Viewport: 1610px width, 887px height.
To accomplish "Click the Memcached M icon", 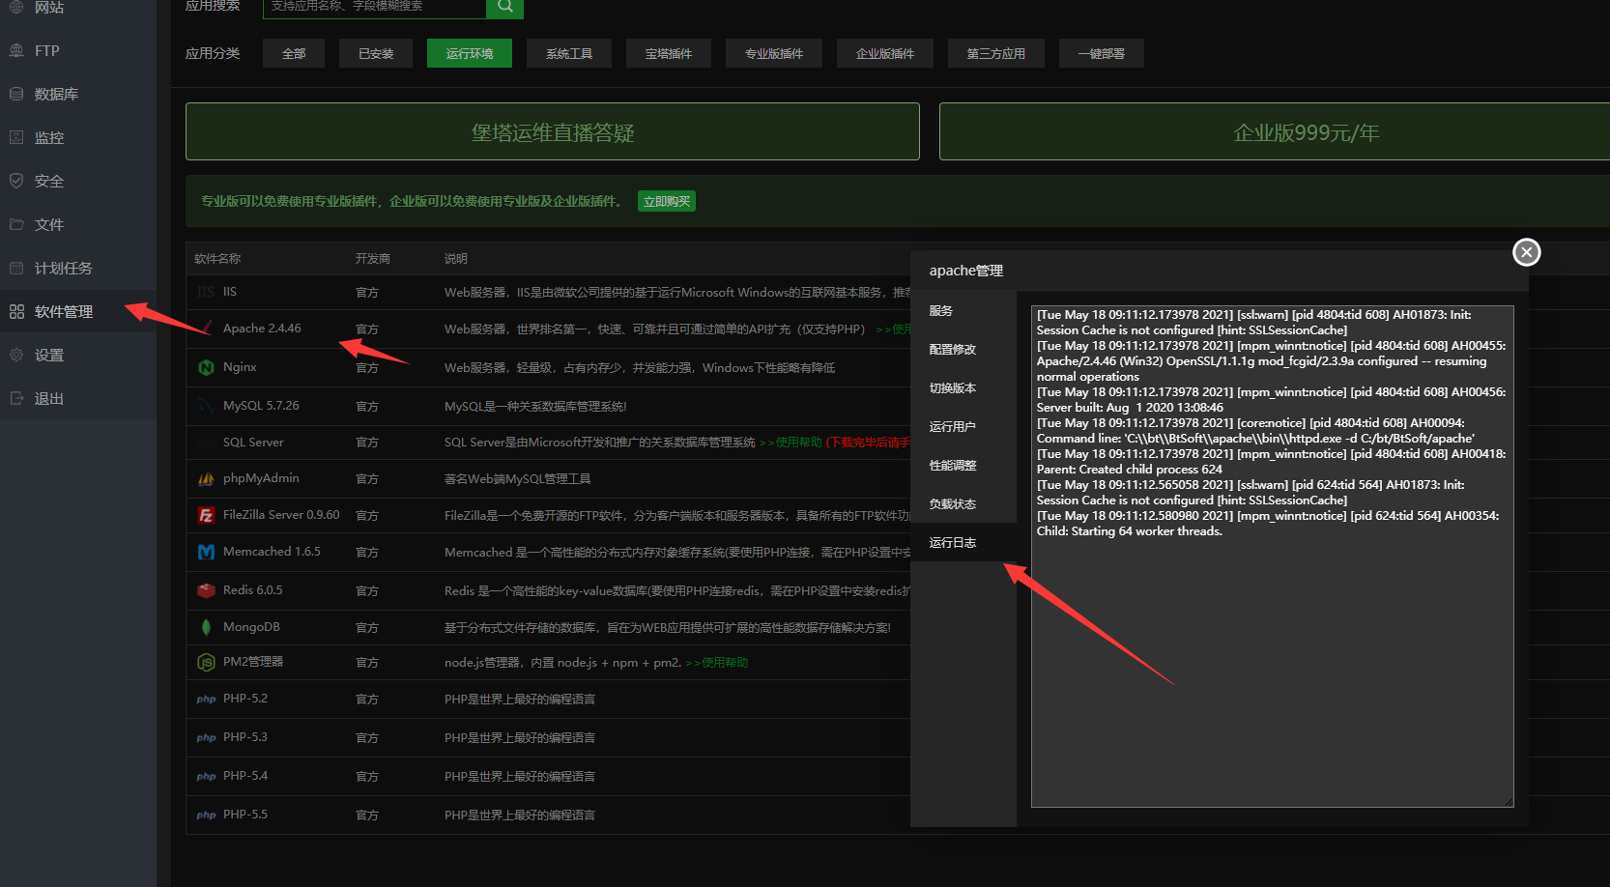I will pyautogui.click(x=206, y=552).
